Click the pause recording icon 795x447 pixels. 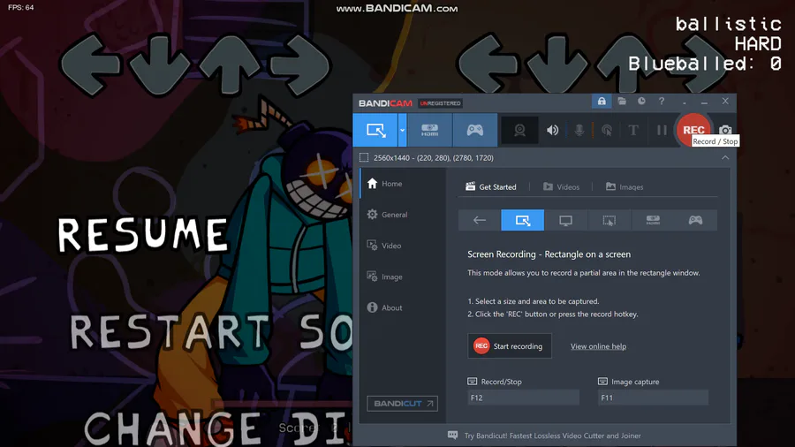click(x=662, y=130)
